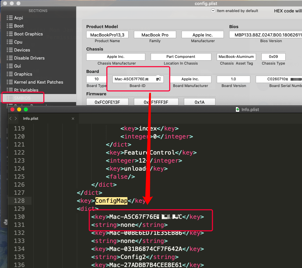Close the Info.plist editor tab
This screenshot has height=268, width=302.
pyautogui.click(x=73, y=119)
